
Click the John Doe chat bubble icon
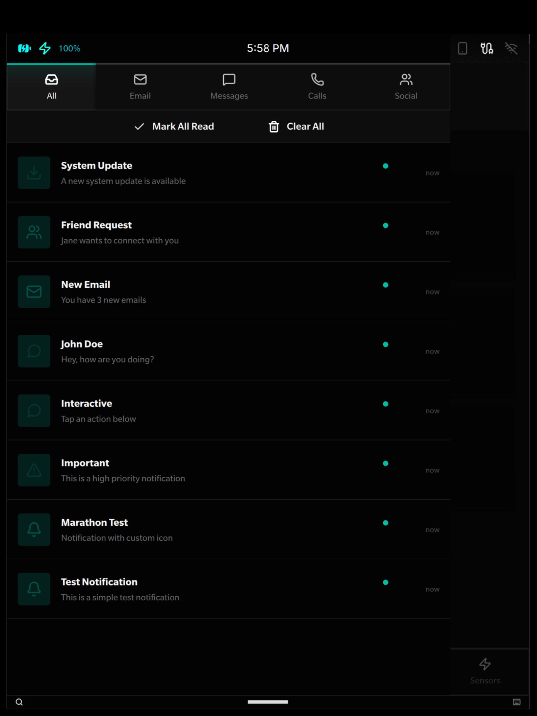[x=34, y=351]
